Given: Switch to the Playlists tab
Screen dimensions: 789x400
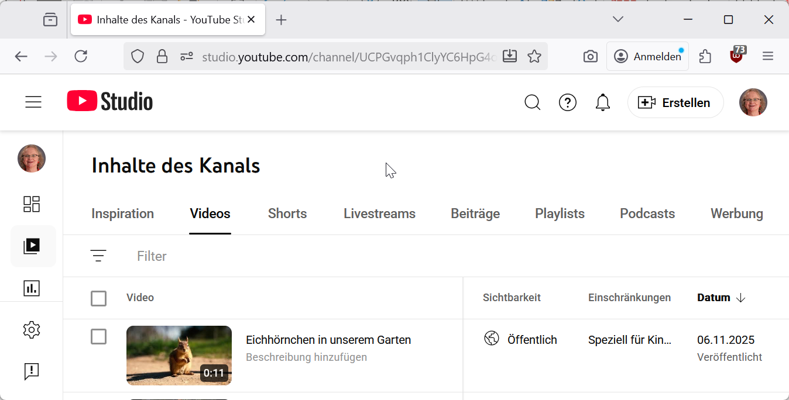Looking at the screenshot, I should pos(560,214).
